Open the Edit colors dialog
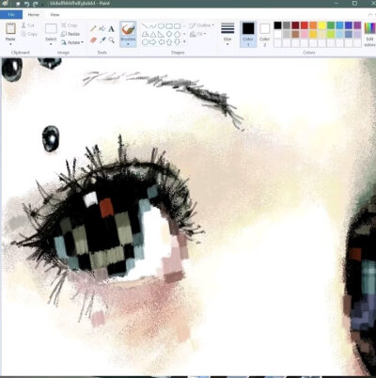Screen dimensions: 376x378 [x=369, y=34]
